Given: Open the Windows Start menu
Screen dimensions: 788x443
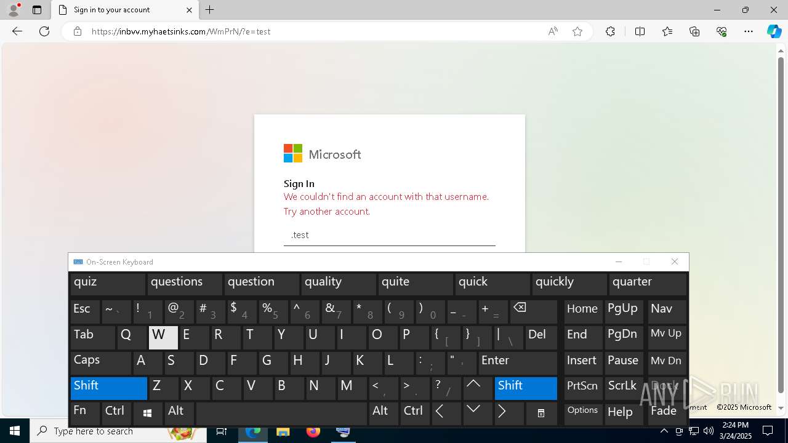Looking at the screenshot, I should pos(15,431).
